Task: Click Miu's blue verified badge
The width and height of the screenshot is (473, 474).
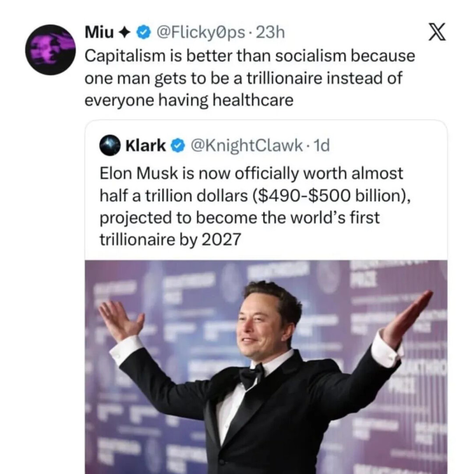Action: point(143,32)
